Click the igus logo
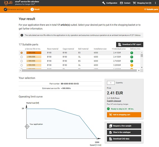This screenshot has height=147, width=159. tap(8, 3)
